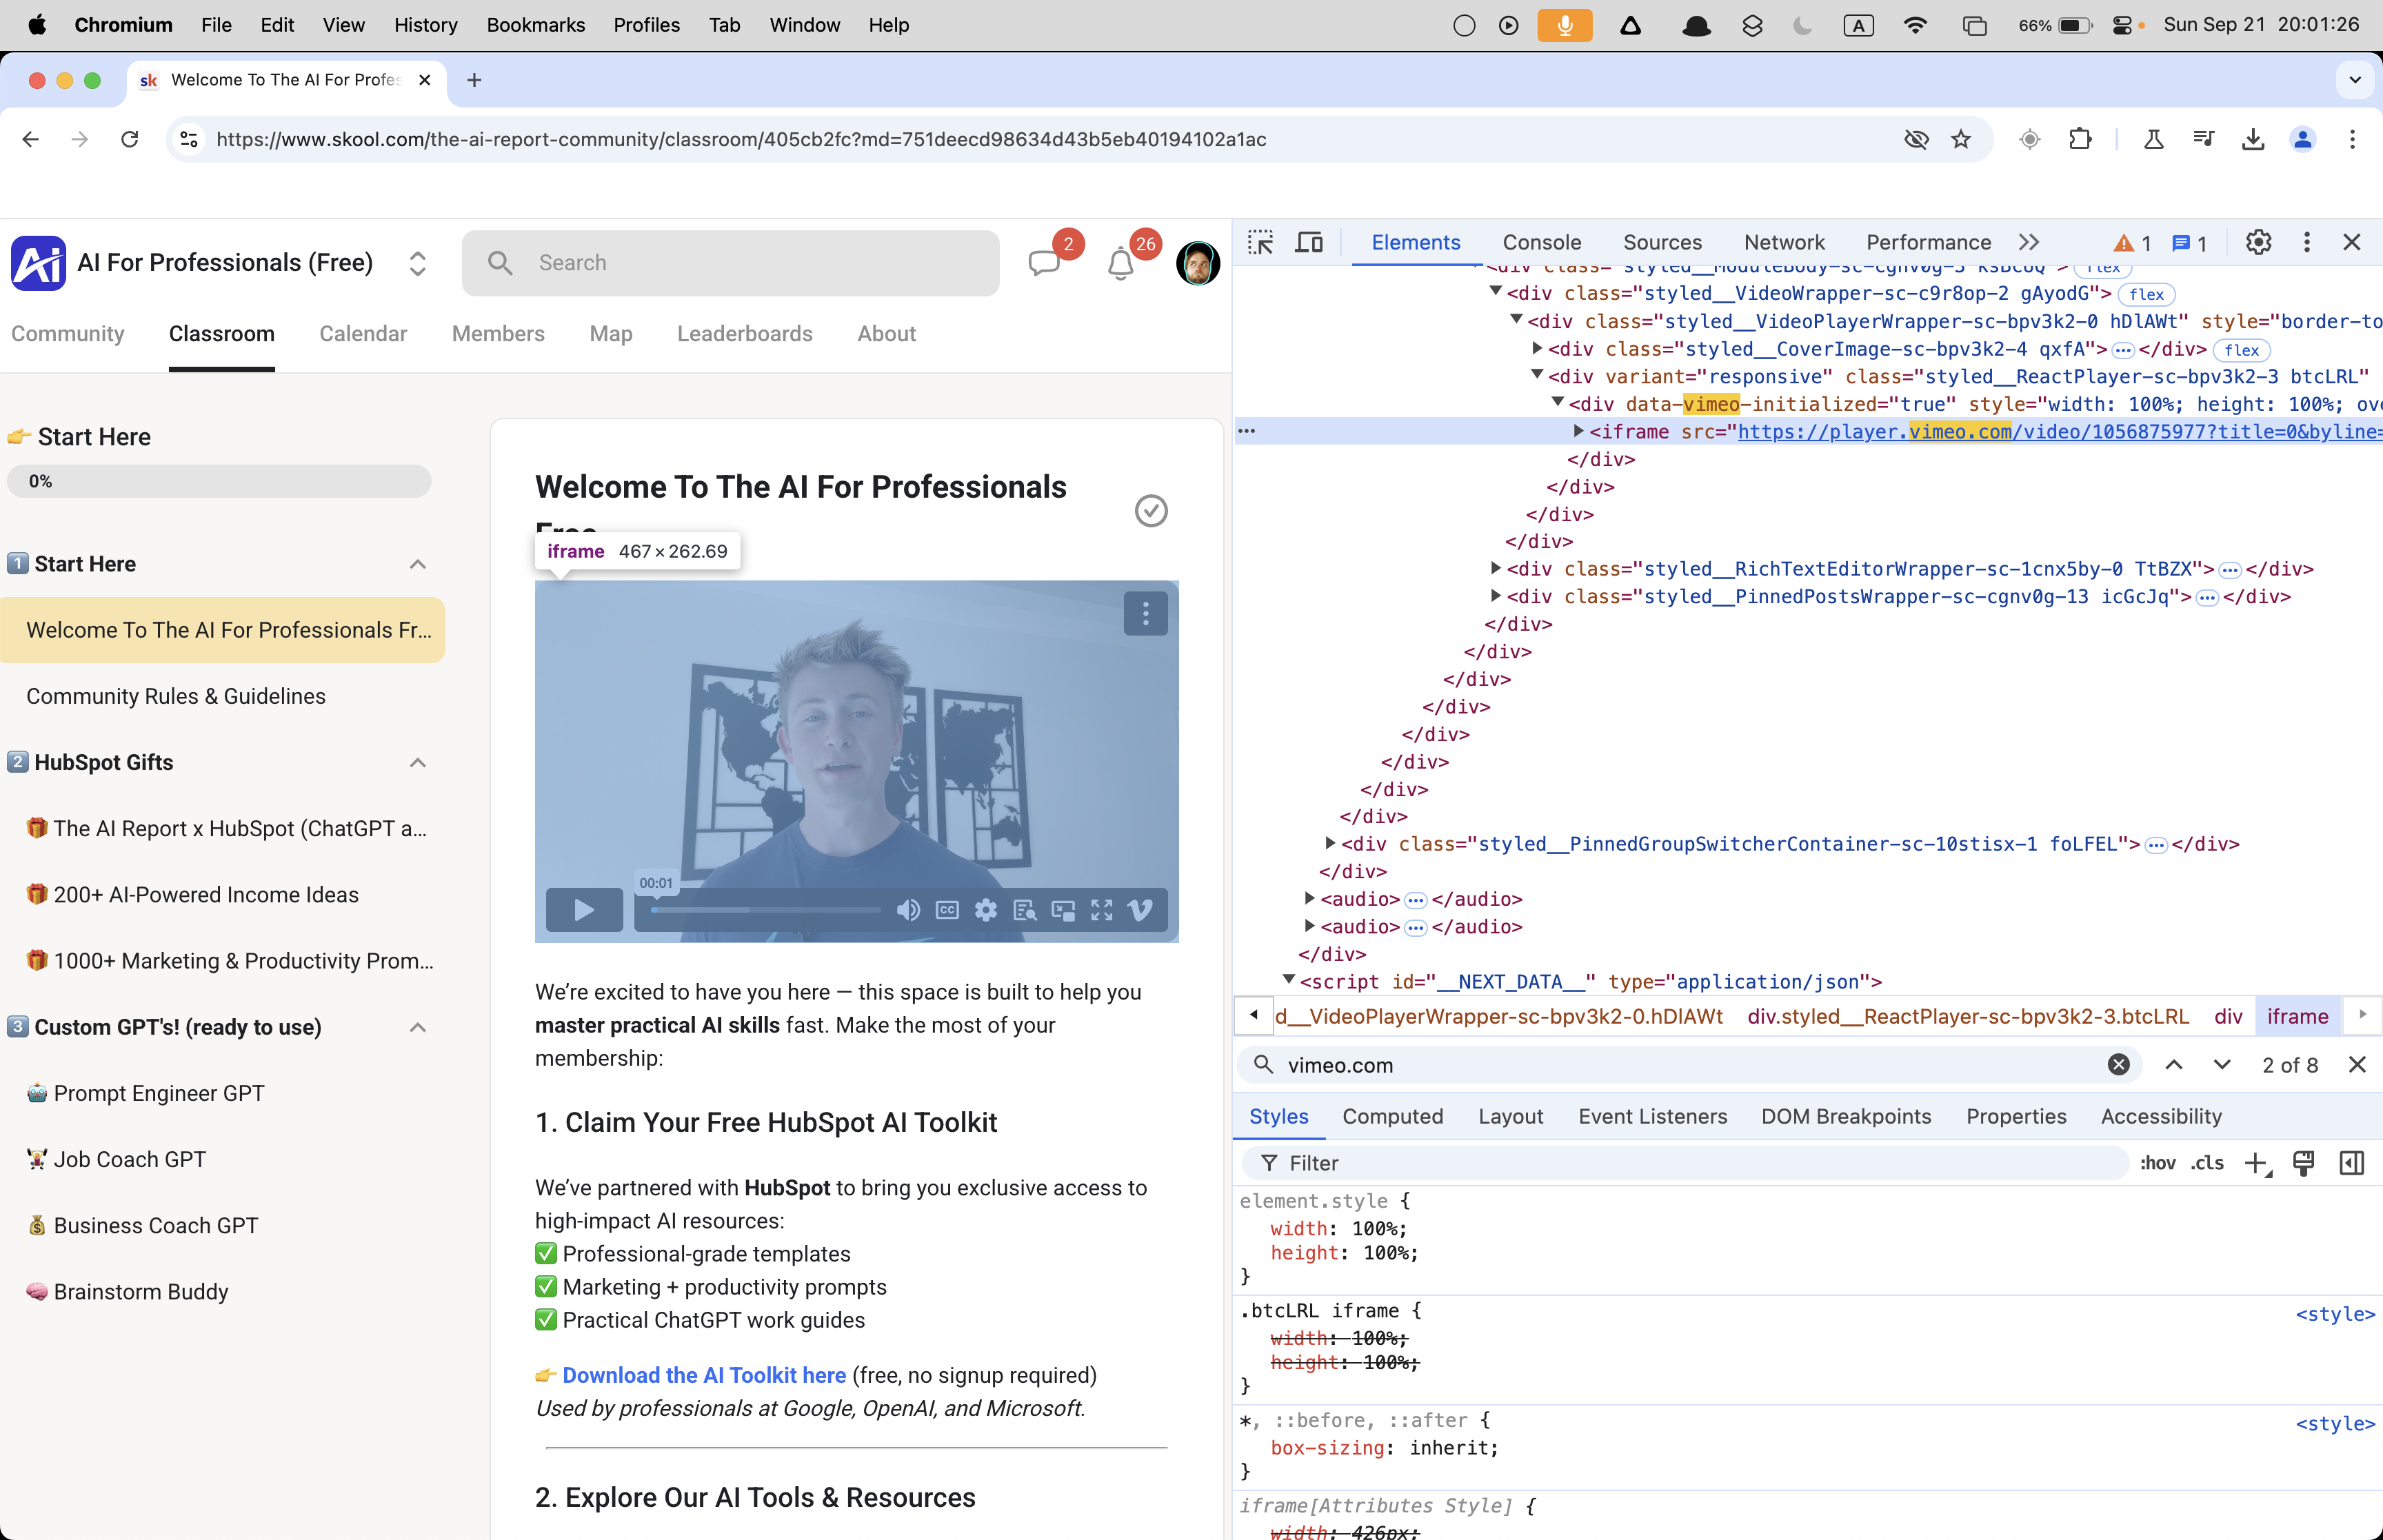
Task: Open the Skool chat messages icon
Action: 1044,263
